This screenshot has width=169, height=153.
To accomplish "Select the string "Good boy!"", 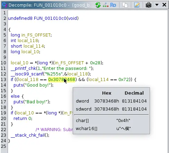I will click(38, 85).
